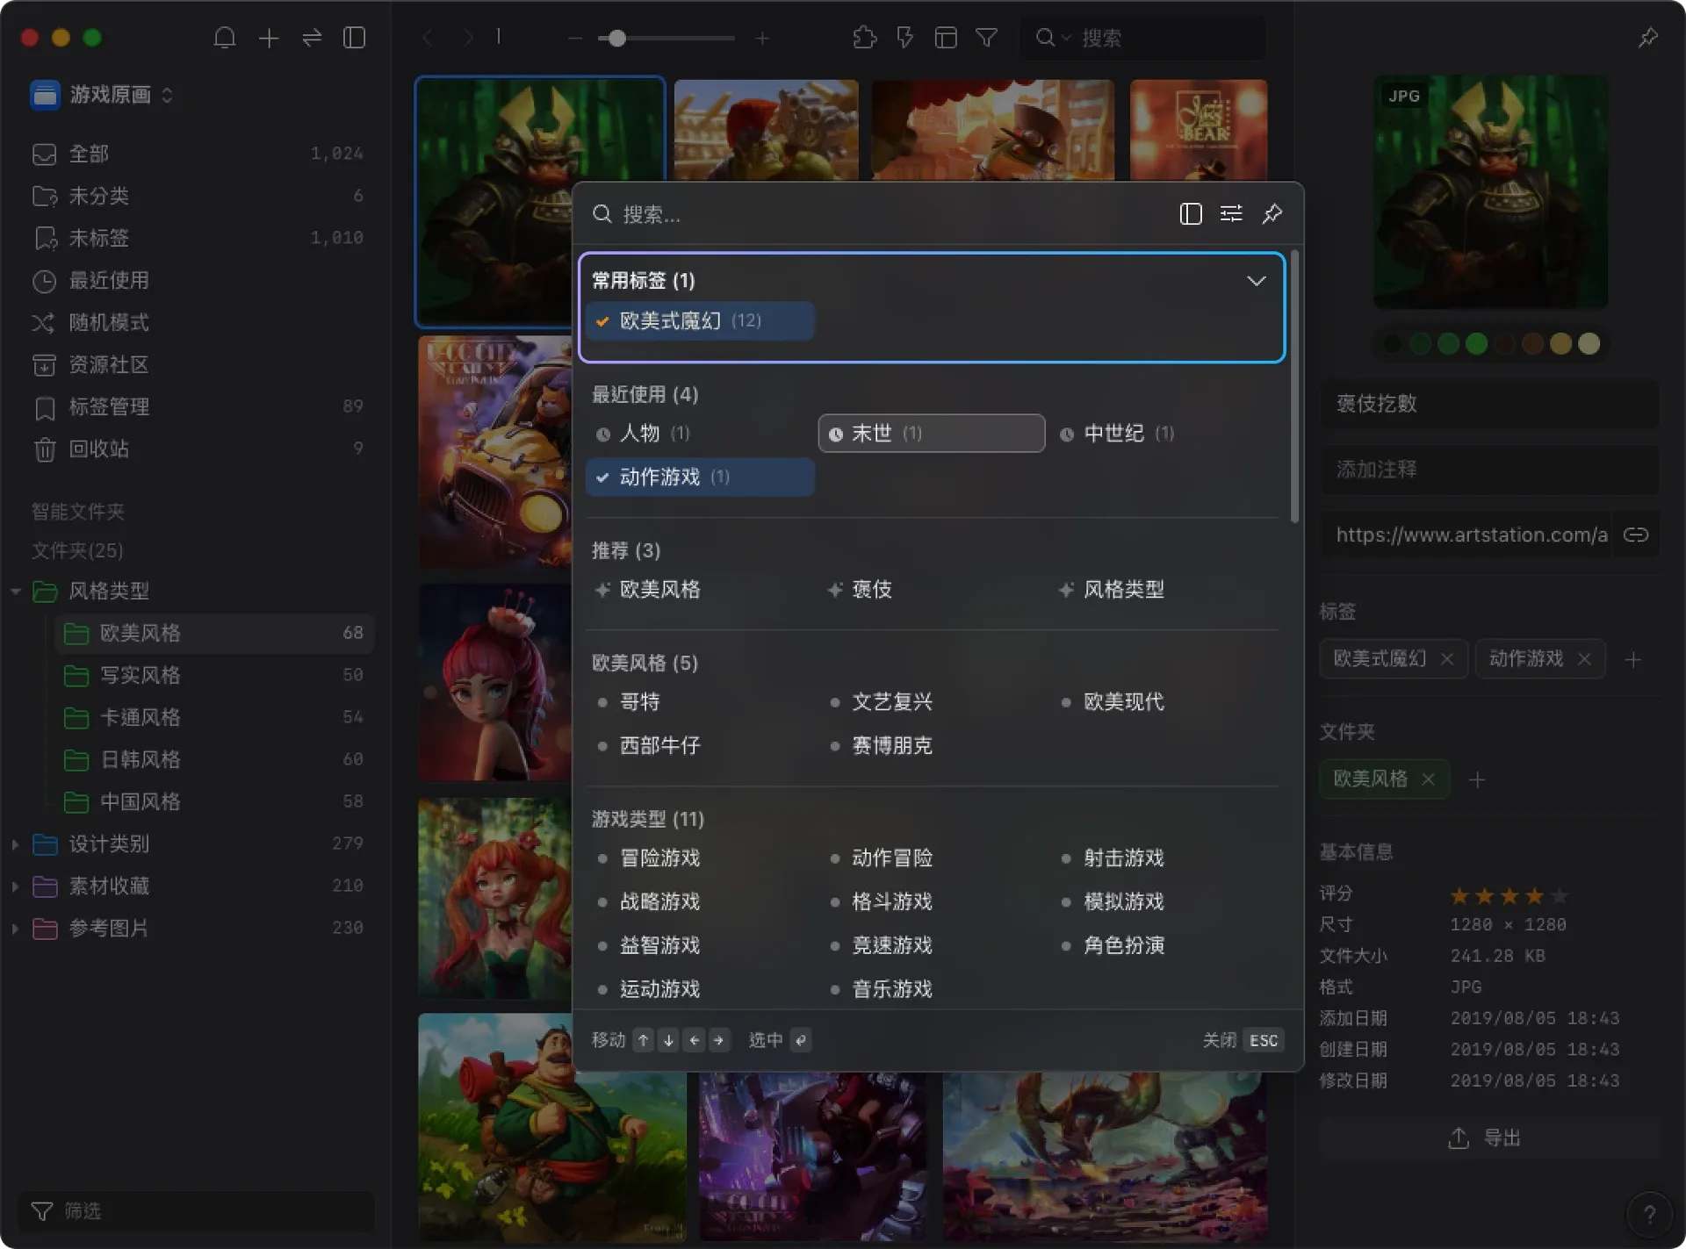Click the lightning quick action icon
Screen dimensions: 1686x1249
click(905, 38)
